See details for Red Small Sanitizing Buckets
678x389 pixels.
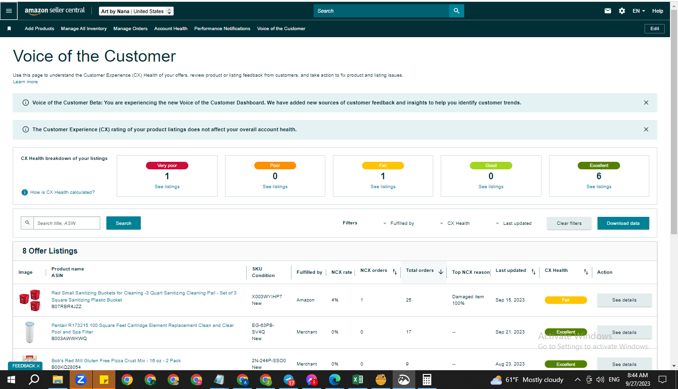tap(624, 300)
